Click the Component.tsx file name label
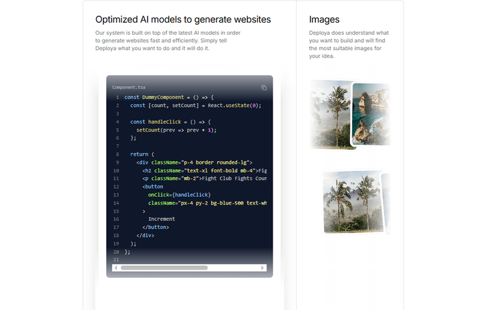 click(x=128, y=88)
